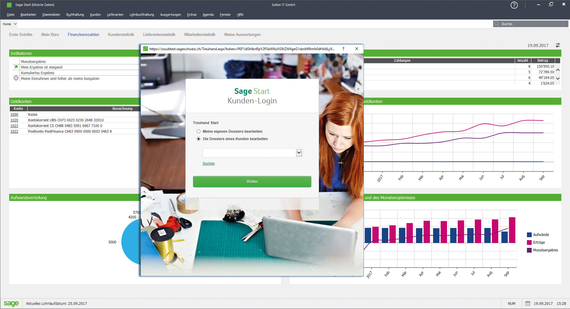Click the green rising arrow indicator icon
570x309 pixels.
(x=16, y=67)
